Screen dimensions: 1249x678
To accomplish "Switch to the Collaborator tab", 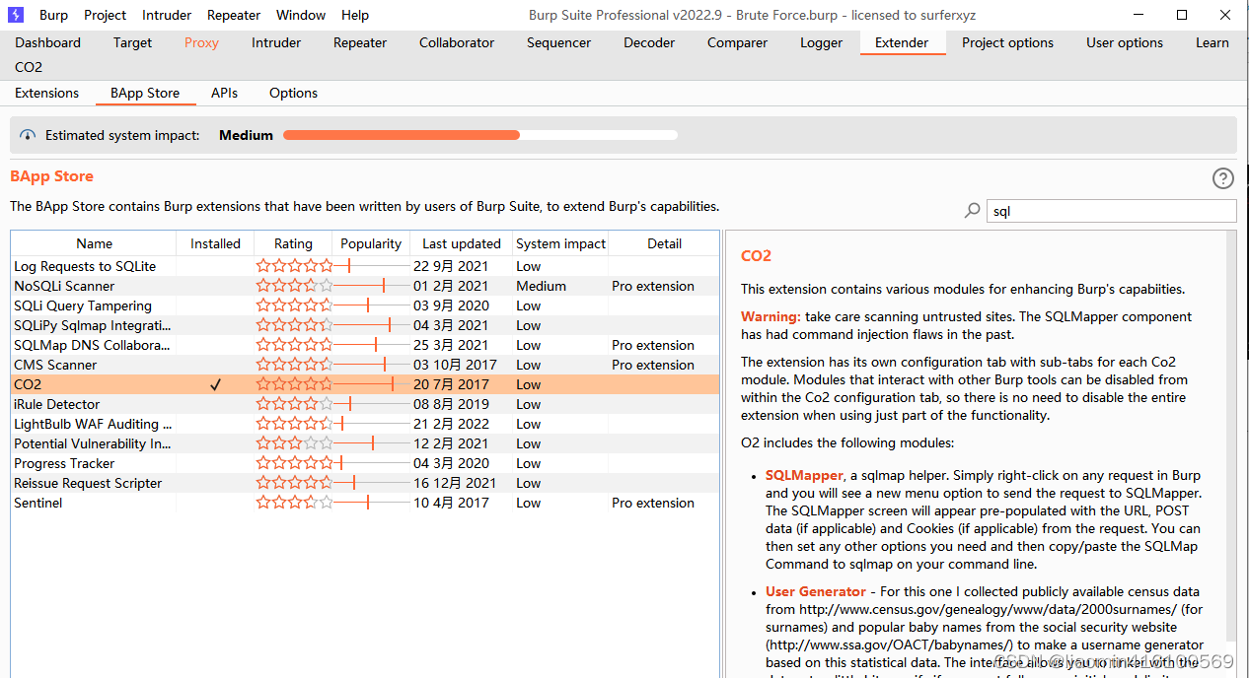I will [x=457, y=42].
